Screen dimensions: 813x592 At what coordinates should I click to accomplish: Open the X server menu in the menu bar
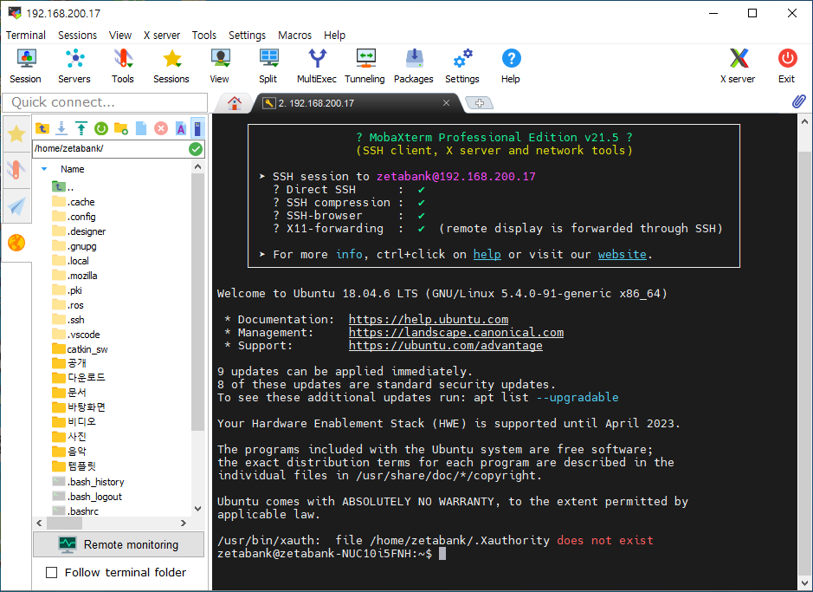pos(162,36)
